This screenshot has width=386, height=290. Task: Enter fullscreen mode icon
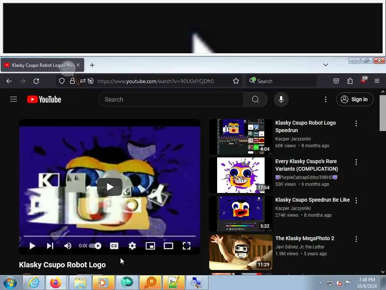pos(187,246)
